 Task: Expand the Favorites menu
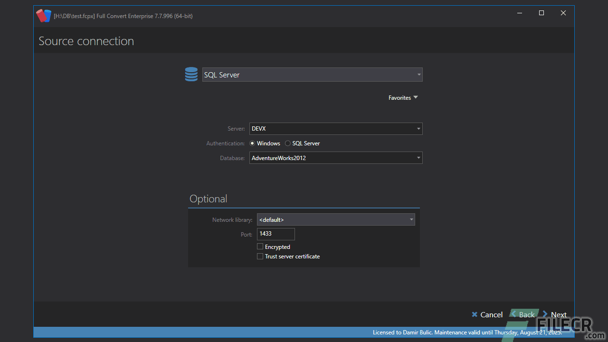coord(403,97)
